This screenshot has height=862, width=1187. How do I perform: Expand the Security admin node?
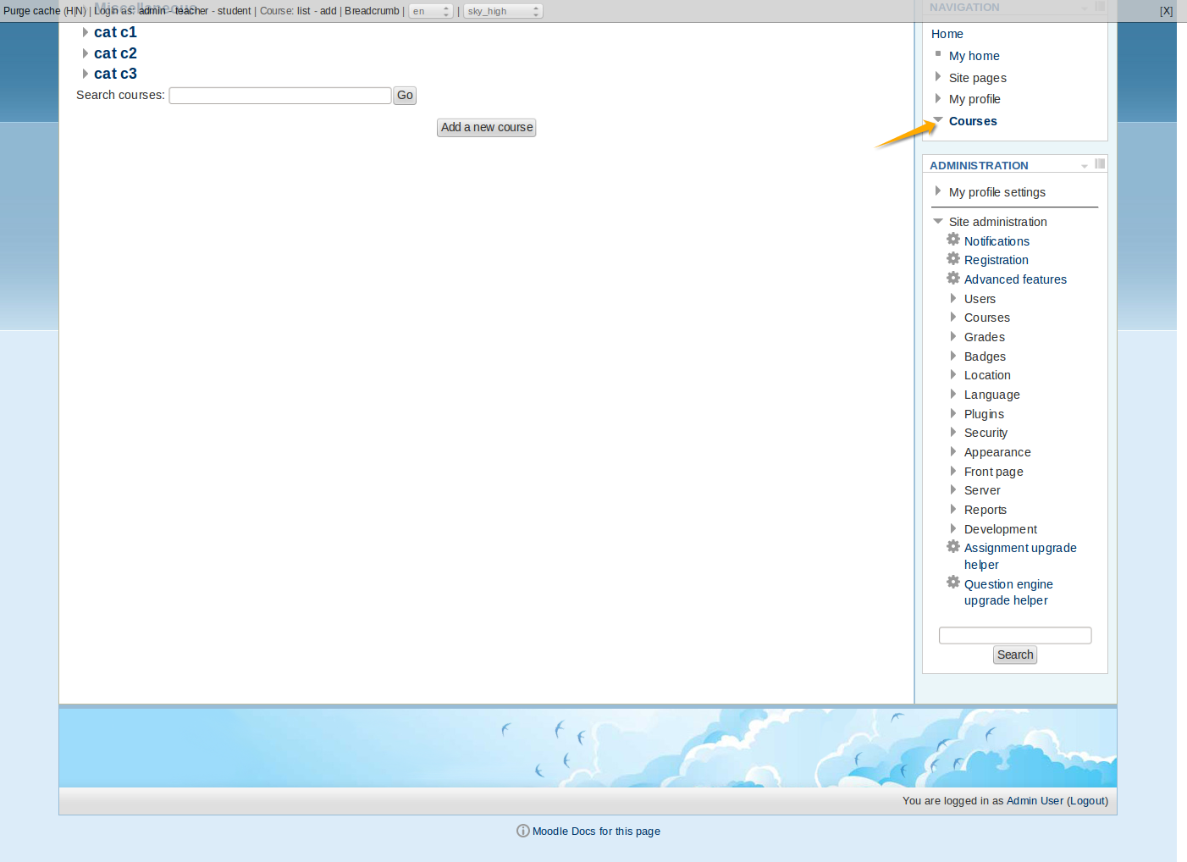pos(953,432)
